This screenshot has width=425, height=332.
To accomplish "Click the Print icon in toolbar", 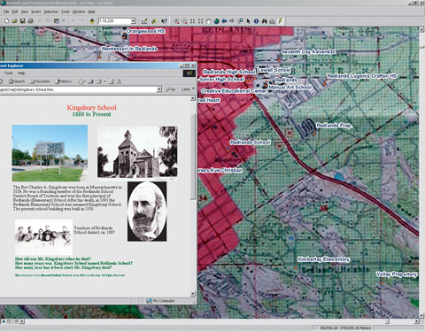I will pos(30,21).
